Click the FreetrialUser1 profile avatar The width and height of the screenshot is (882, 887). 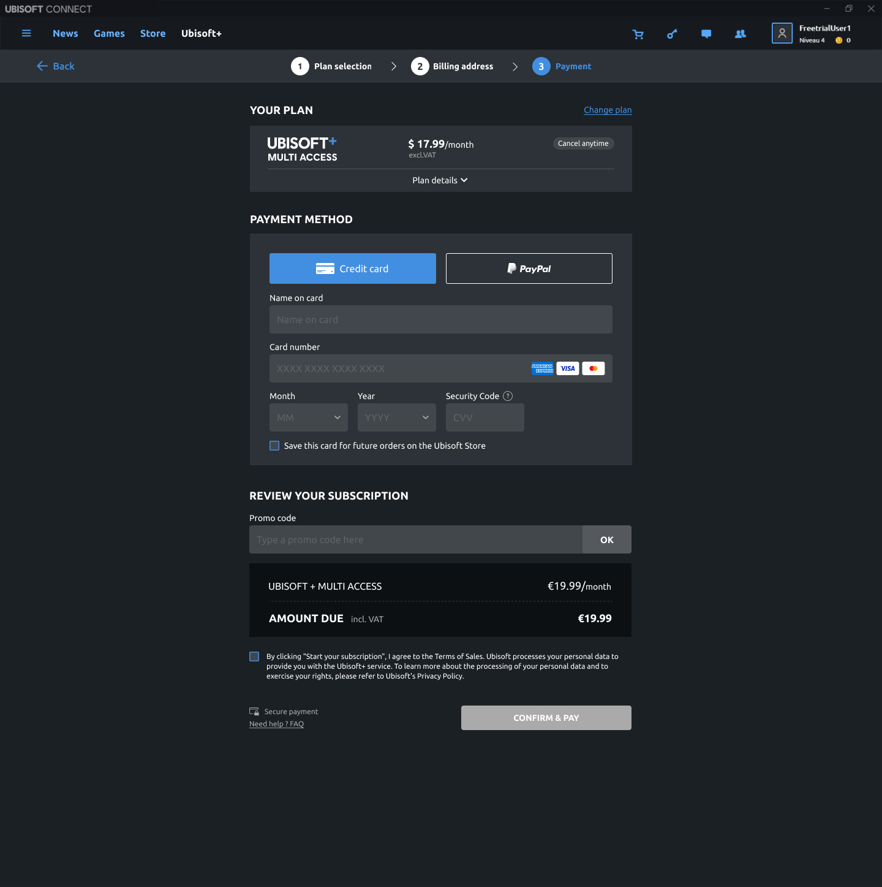click(x=782, y=34)
